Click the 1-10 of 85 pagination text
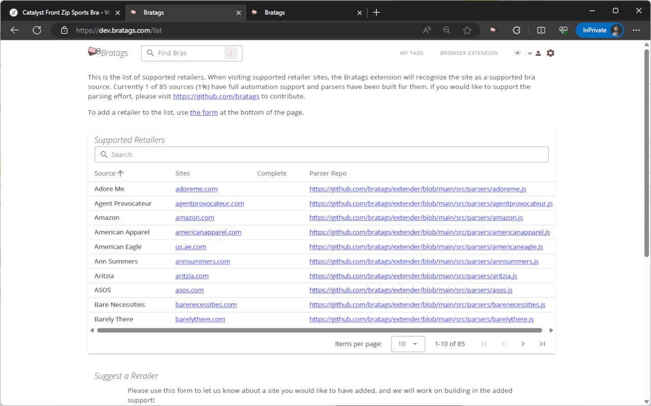Screen dimensions: 651x406 click(450, 344)
